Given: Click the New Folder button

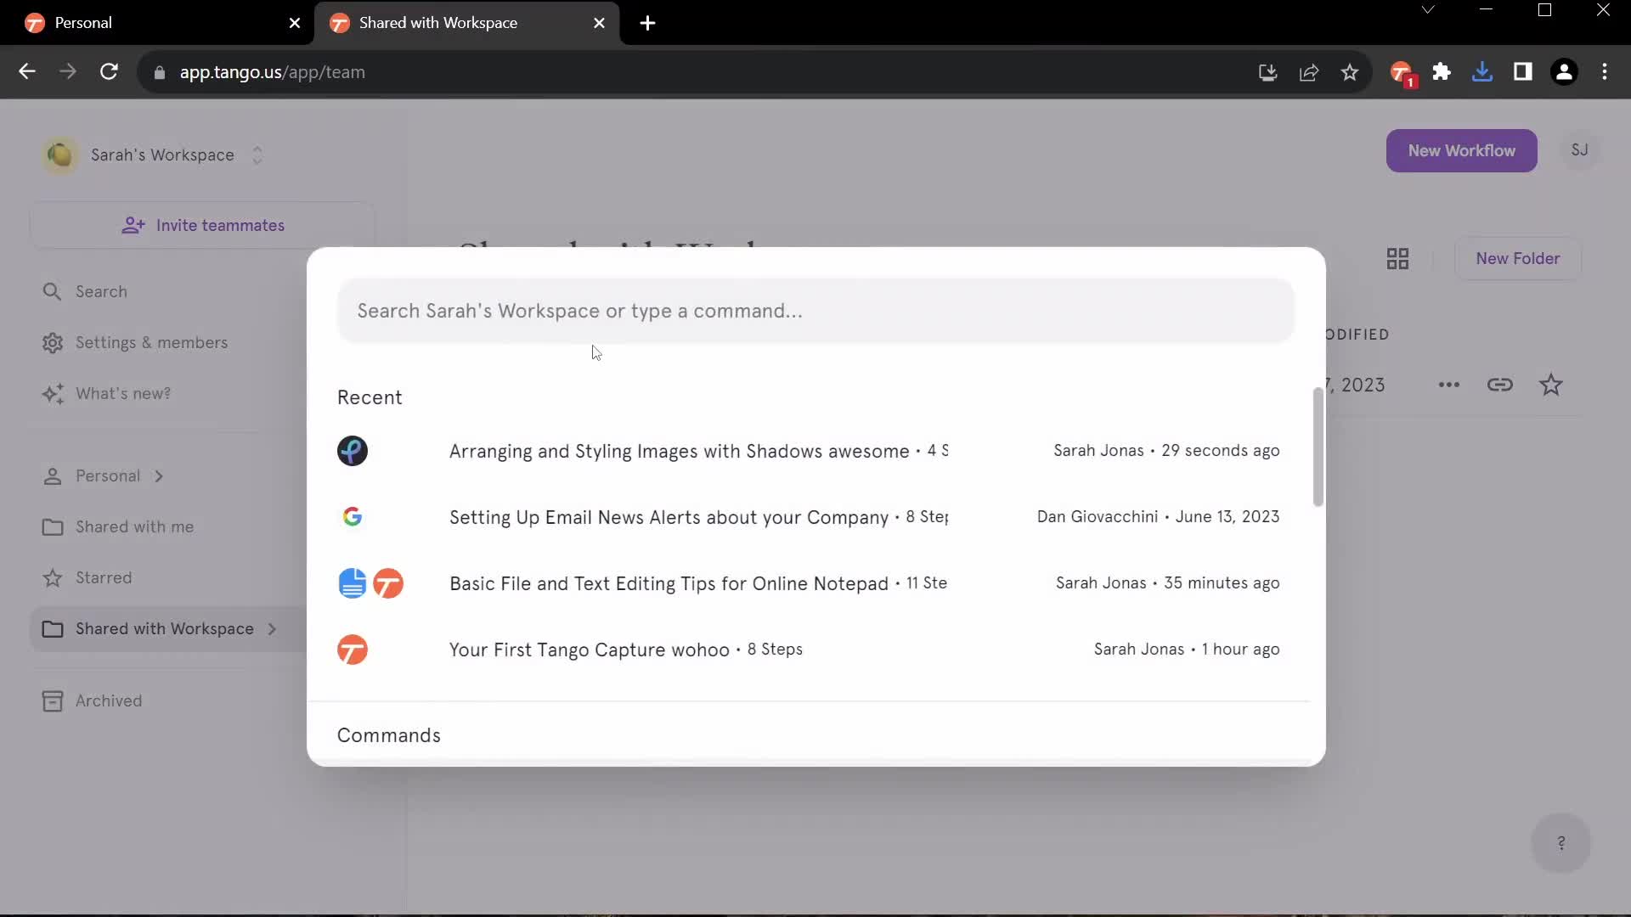Looking at the screenshot, I should click(1517, 259).
